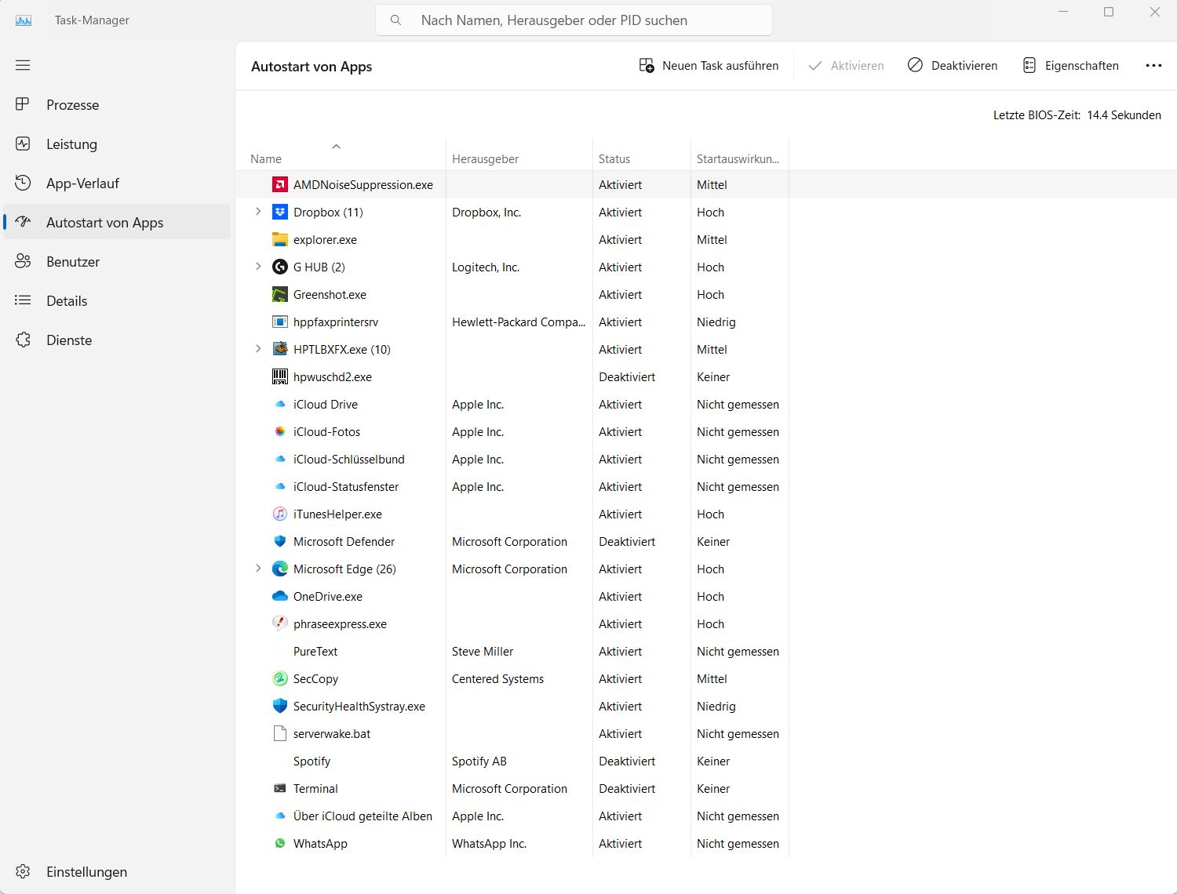Switch to the Leistung page
The width and height of the screenshot is (1177, 894).
(71, 144)
